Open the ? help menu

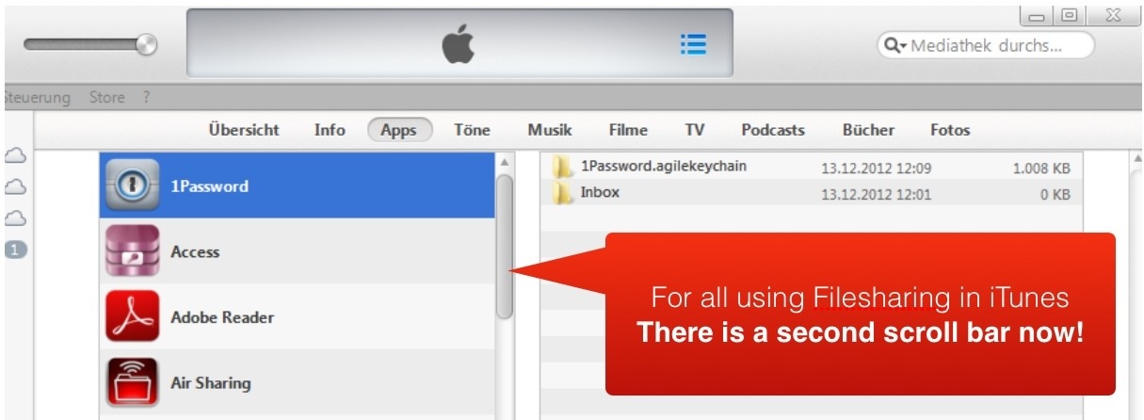(x=146, y=97)
